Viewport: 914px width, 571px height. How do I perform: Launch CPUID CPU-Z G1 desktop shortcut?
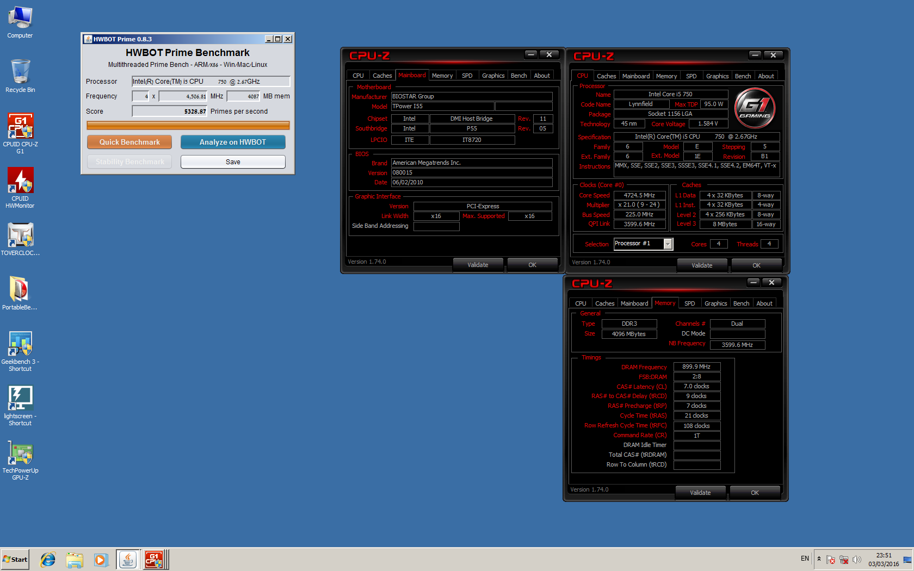[20, 133]
